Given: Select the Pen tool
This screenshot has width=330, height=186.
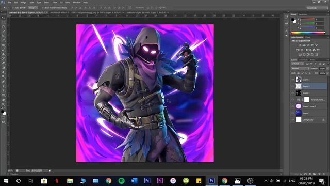Looking at the screenshot, I should click(3, 82).
